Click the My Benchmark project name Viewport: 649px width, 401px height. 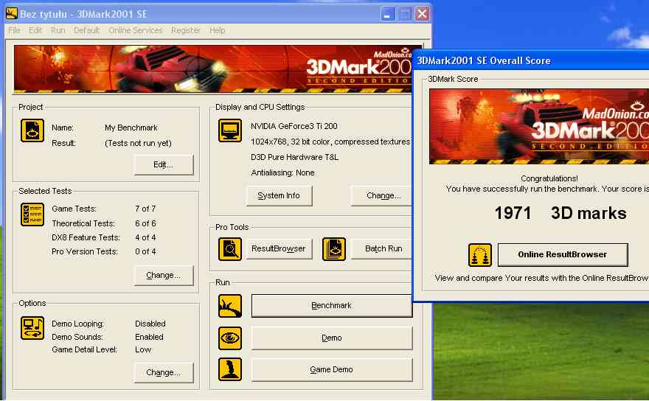[x=131, y=128]
